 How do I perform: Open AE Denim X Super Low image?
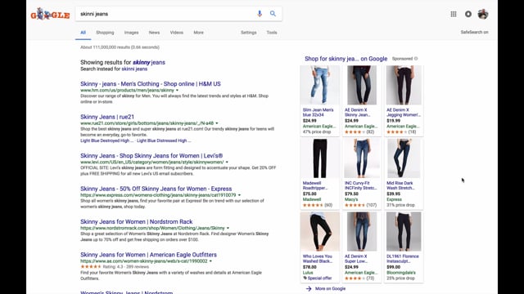362,232
